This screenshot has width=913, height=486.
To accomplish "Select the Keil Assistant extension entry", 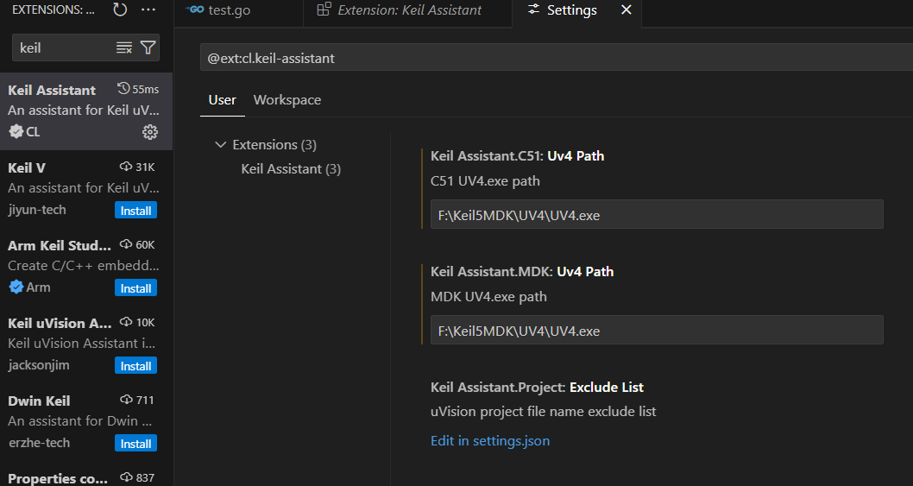I will tap(86, 111).
